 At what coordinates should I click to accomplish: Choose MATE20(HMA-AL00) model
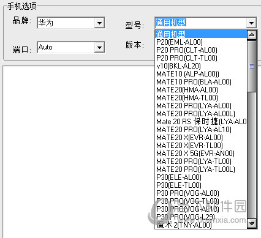201,90
